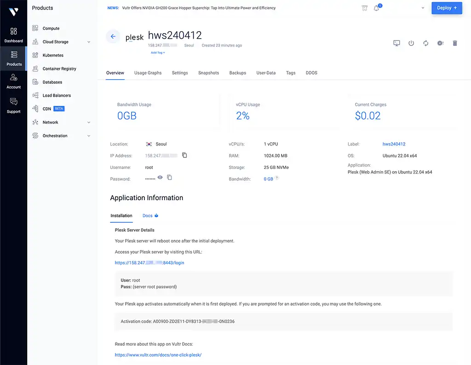
Task: Click the Kubernetes icon in Products list
Action: click(35, 55)
